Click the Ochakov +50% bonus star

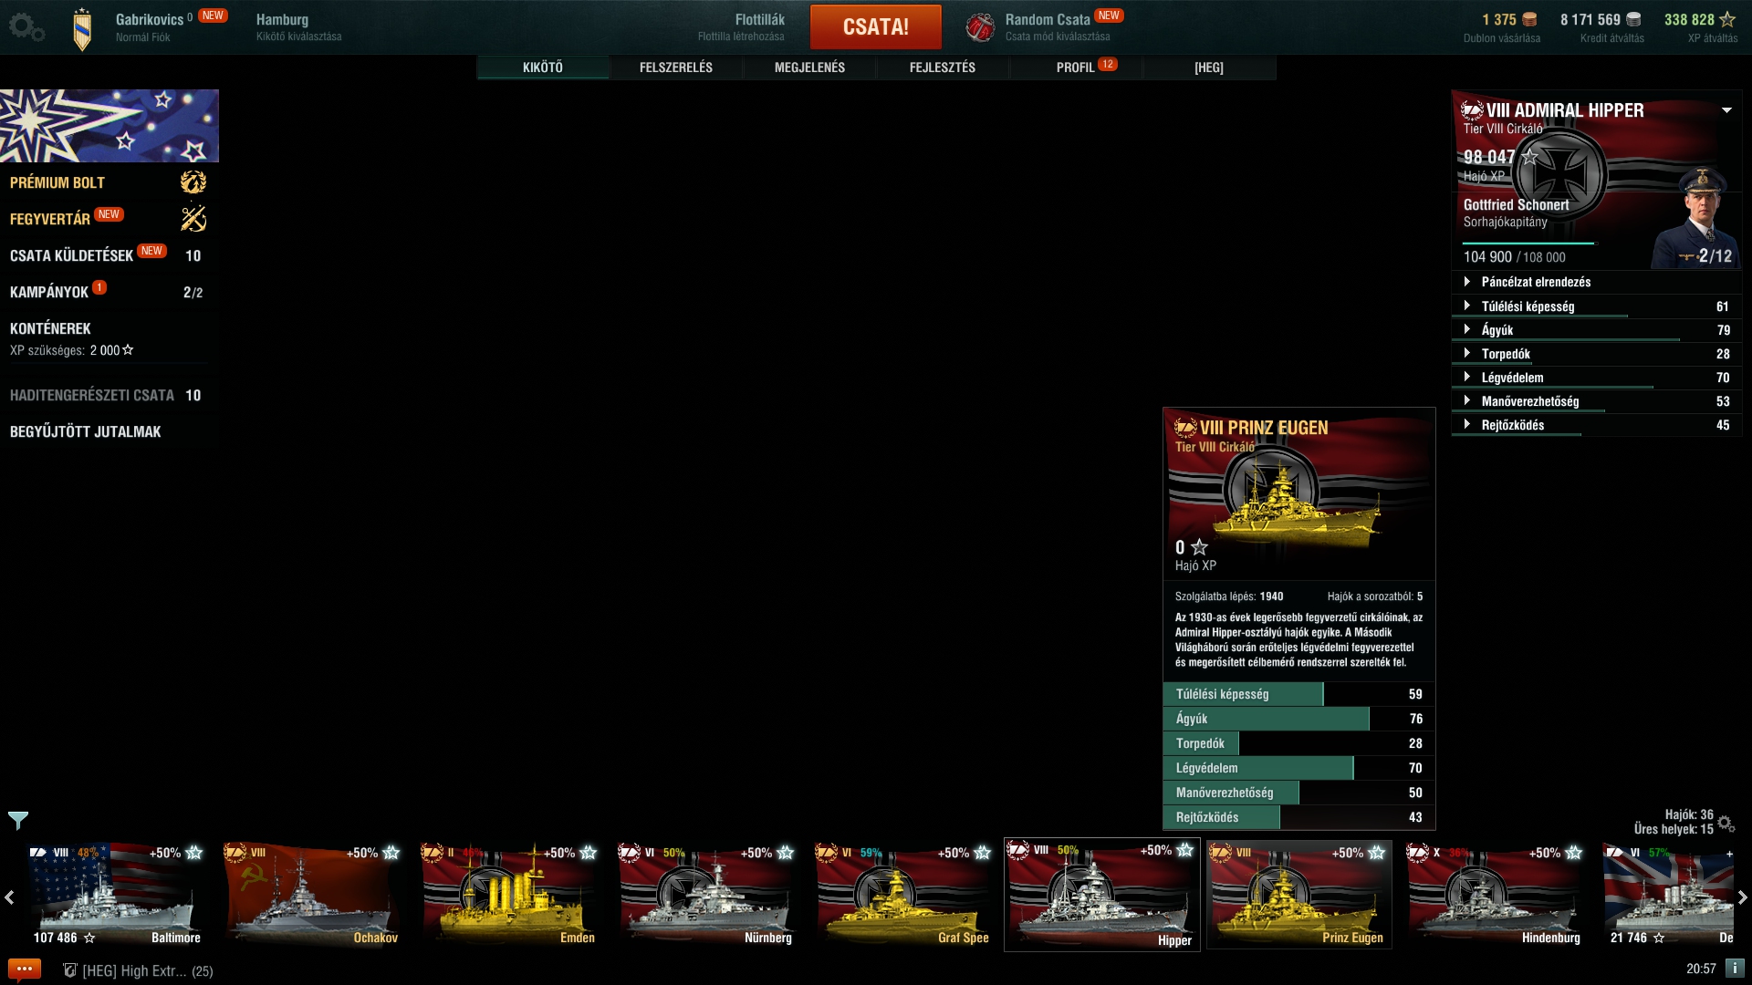click(391, 853)
